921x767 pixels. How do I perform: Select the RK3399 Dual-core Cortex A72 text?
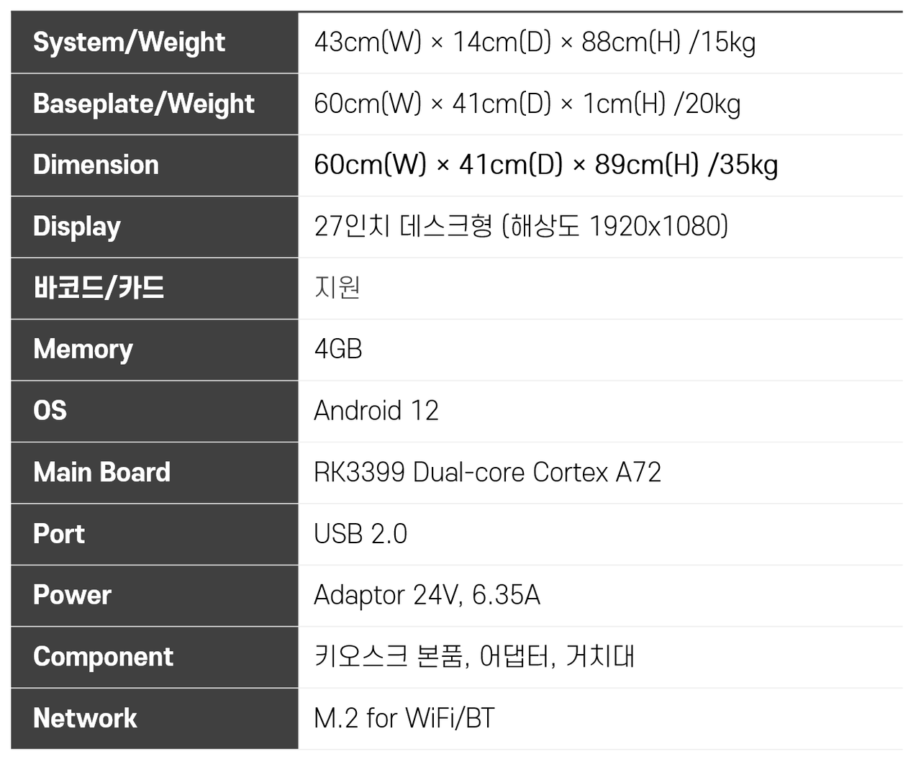click(x=487, y=472)
